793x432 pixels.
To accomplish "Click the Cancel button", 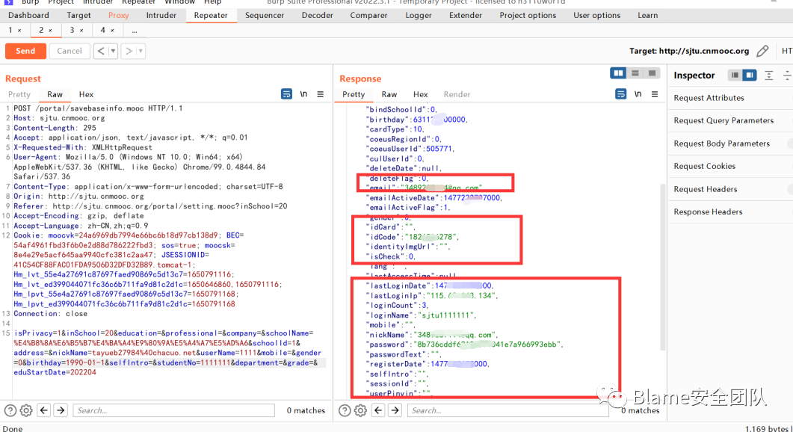I will [x=70, y=51].
